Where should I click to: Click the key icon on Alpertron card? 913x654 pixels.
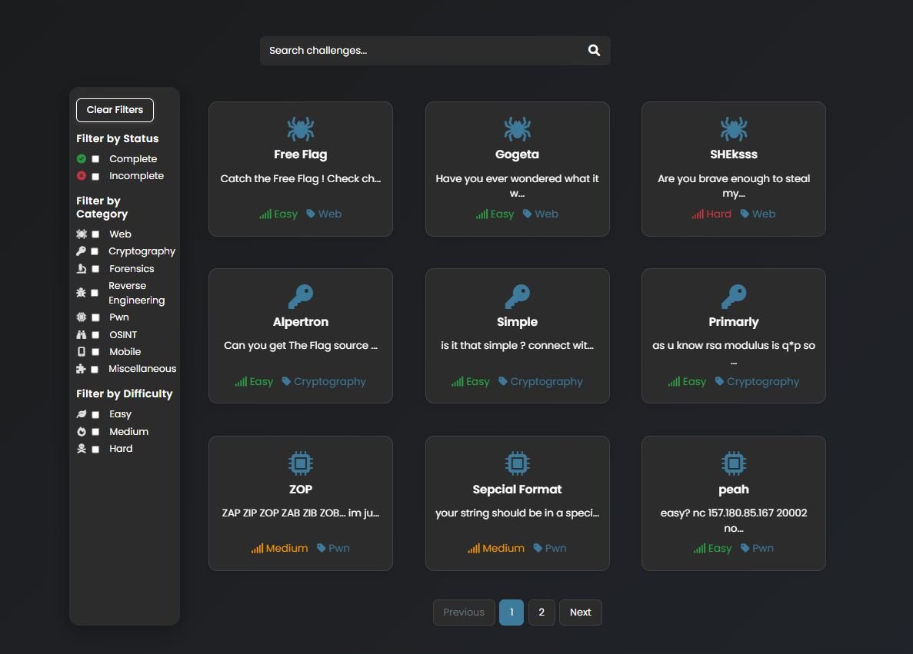pos(301,296)
